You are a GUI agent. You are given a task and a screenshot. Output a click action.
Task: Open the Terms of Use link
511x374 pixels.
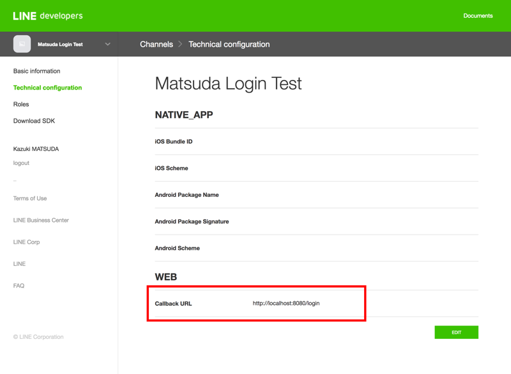(x=30, y=198)
